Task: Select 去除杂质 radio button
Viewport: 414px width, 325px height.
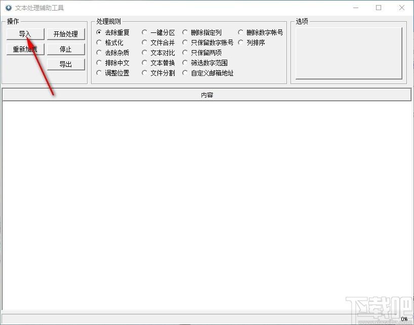Action: [113, 53]
